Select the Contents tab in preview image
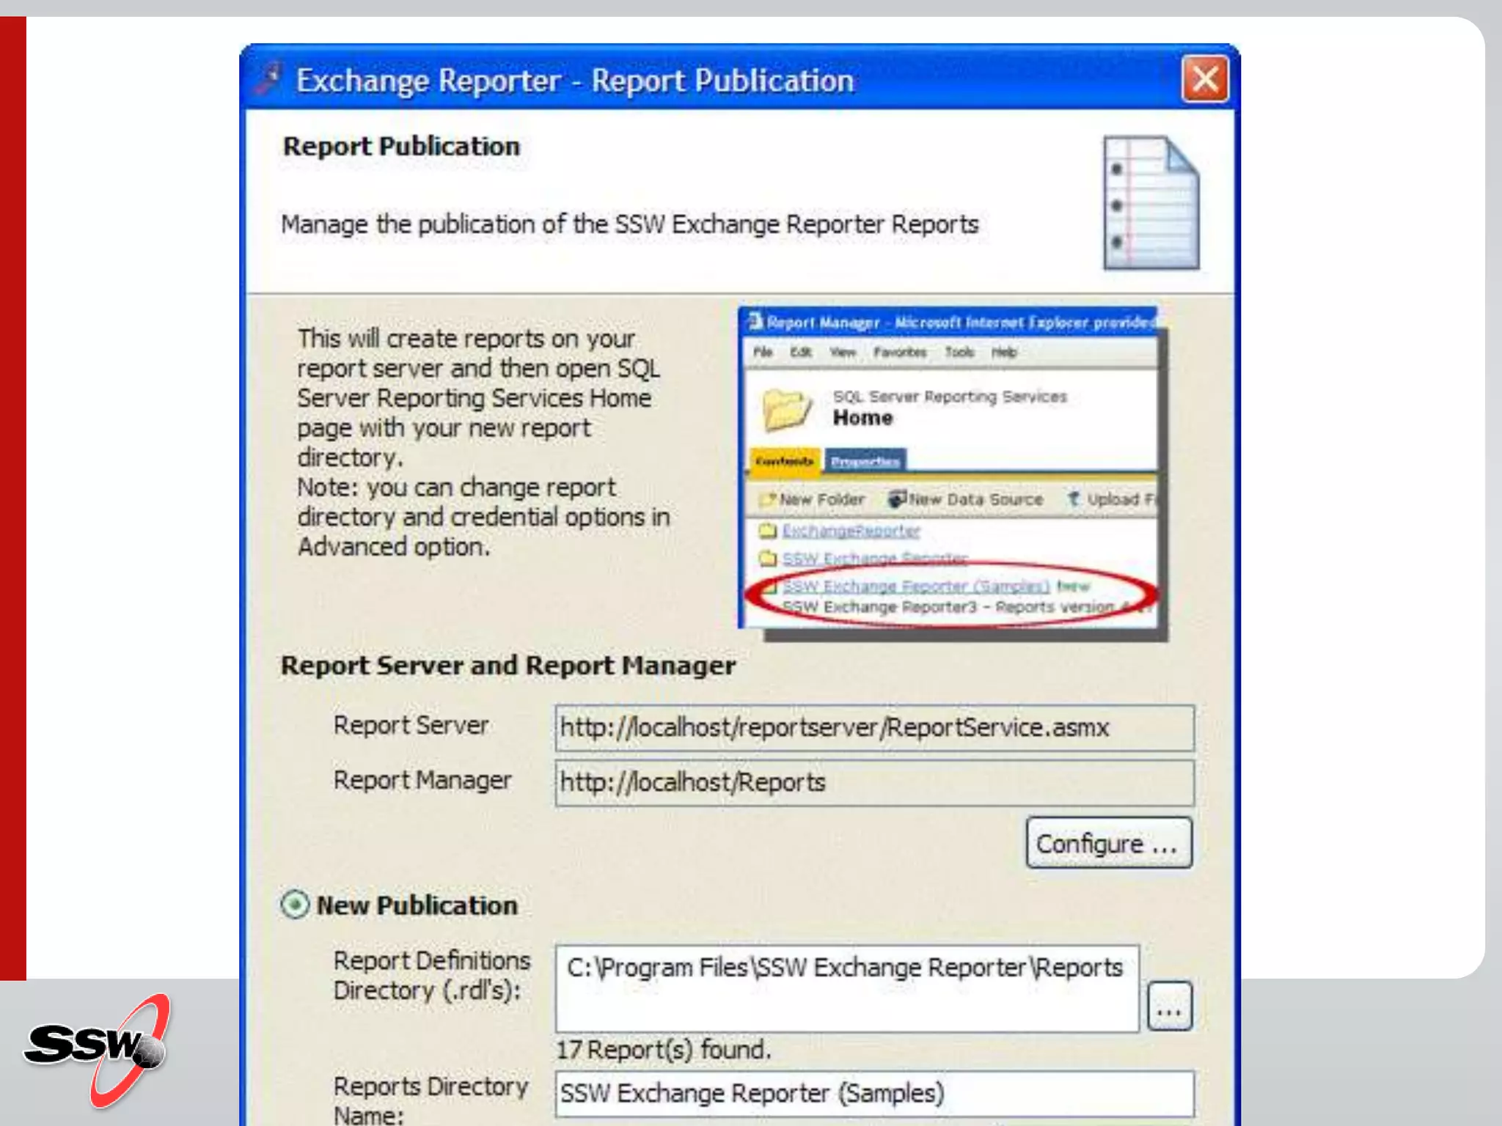1502x1126 pixels. pos(784,461)
